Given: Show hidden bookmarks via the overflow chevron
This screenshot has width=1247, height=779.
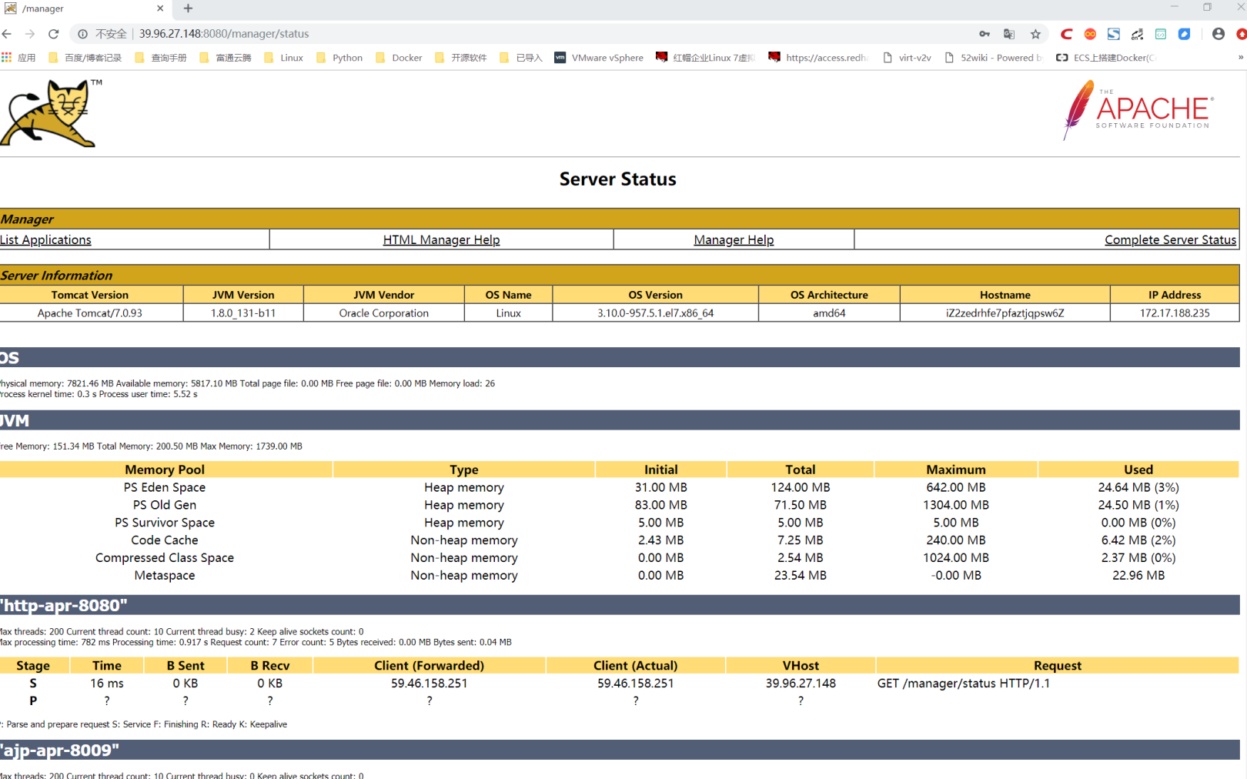Looking at the screenshot, I should tap(1241, 58).
